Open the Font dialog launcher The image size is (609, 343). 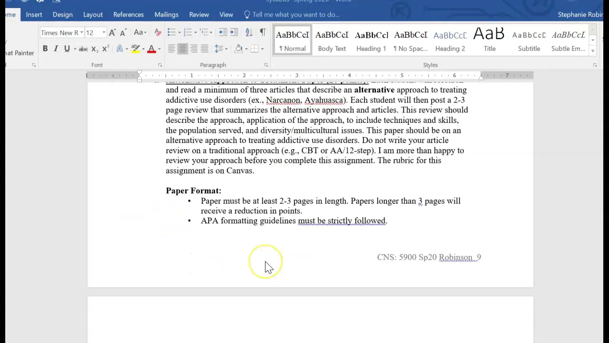(x=160, y=65)
